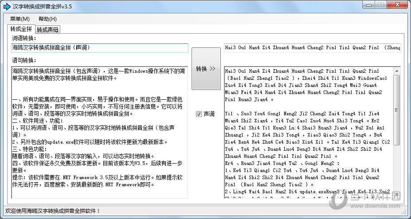
Task: Maximize the window
Action: (380, 5)
